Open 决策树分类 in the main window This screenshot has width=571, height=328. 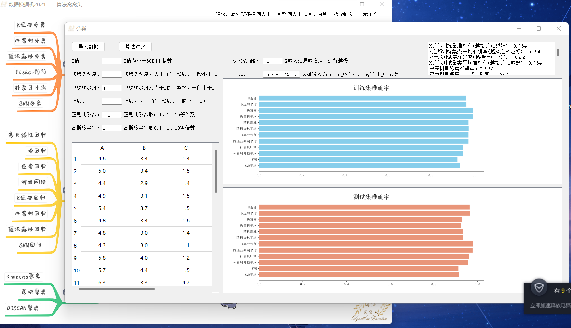point(30,41)
